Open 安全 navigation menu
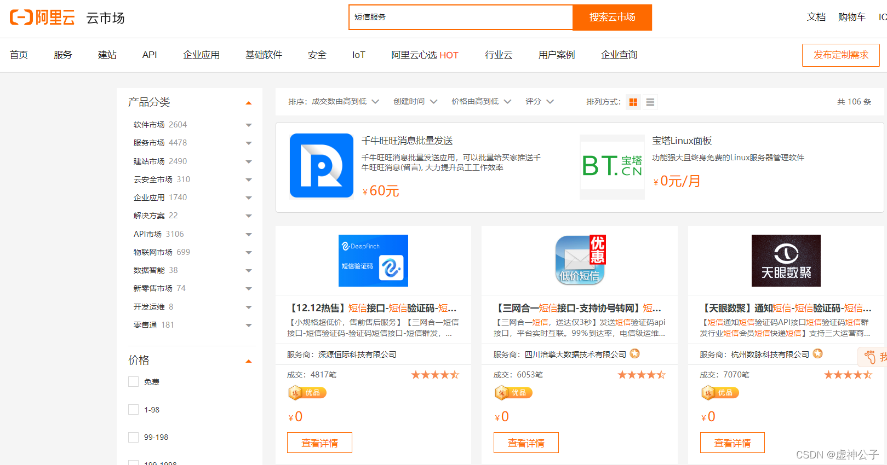The height and width of the screenshot is (465, 887). coord(317,55)
